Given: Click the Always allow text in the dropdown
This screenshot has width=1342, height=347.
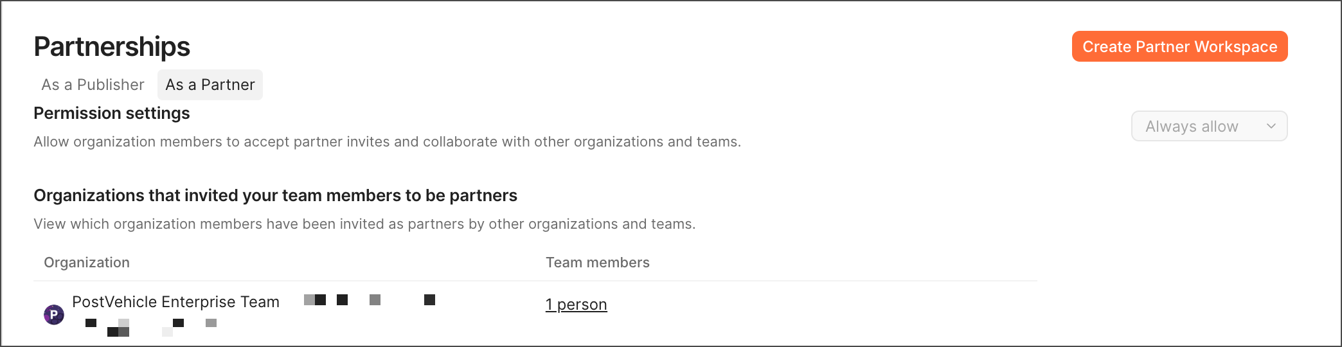Looking at the screenshot, I should (1192, 127).
